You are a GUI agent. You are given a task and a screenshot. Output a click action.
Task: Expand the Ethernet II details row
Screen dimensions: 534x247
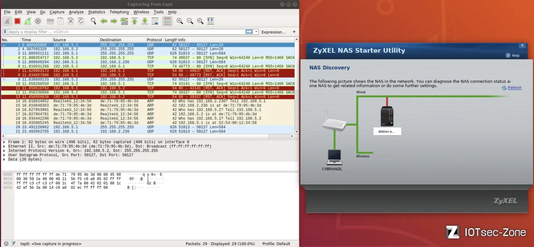(x=4, y=146)
